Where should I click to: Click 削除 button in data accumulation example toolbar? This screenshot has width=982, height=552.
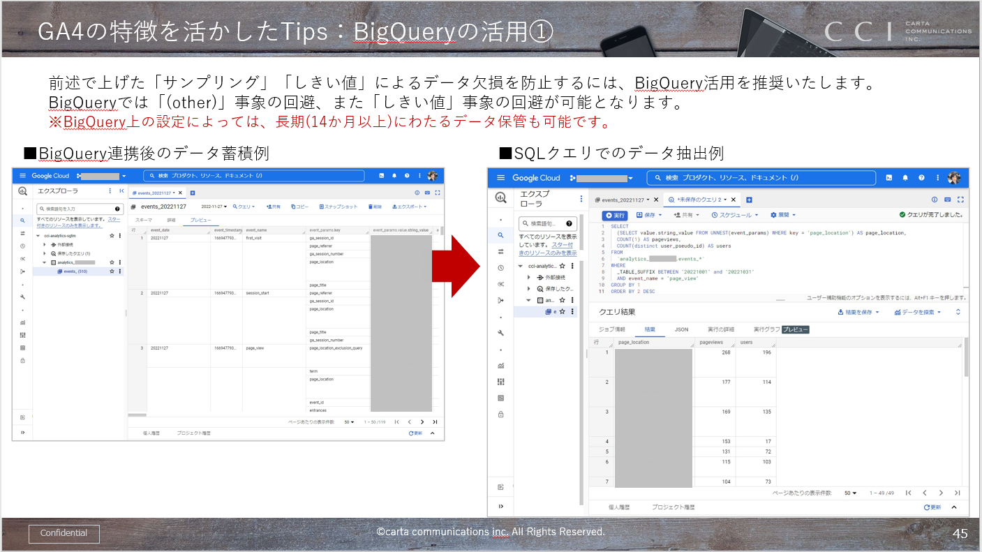375,207
